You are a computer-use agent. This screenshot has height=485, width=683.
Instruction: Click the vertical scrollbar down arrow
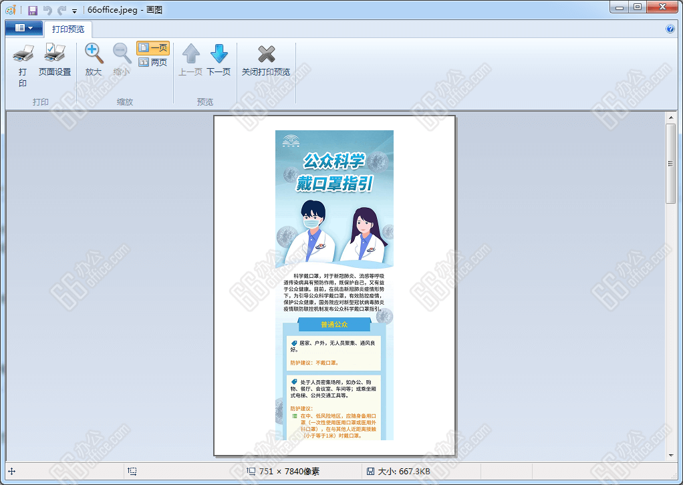(x=671, y=455)
